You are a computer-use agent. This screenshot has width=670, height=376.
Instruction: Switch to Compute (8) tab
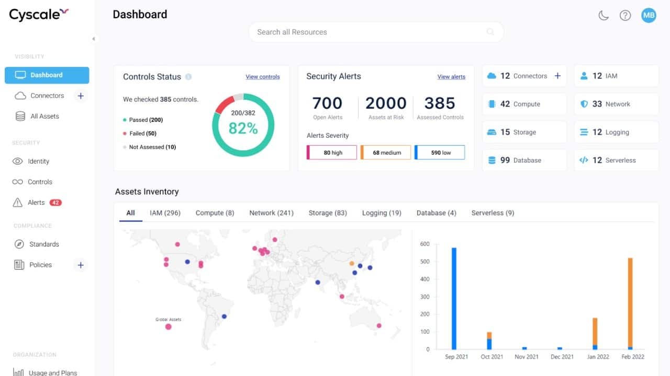[x=215, y=213]
